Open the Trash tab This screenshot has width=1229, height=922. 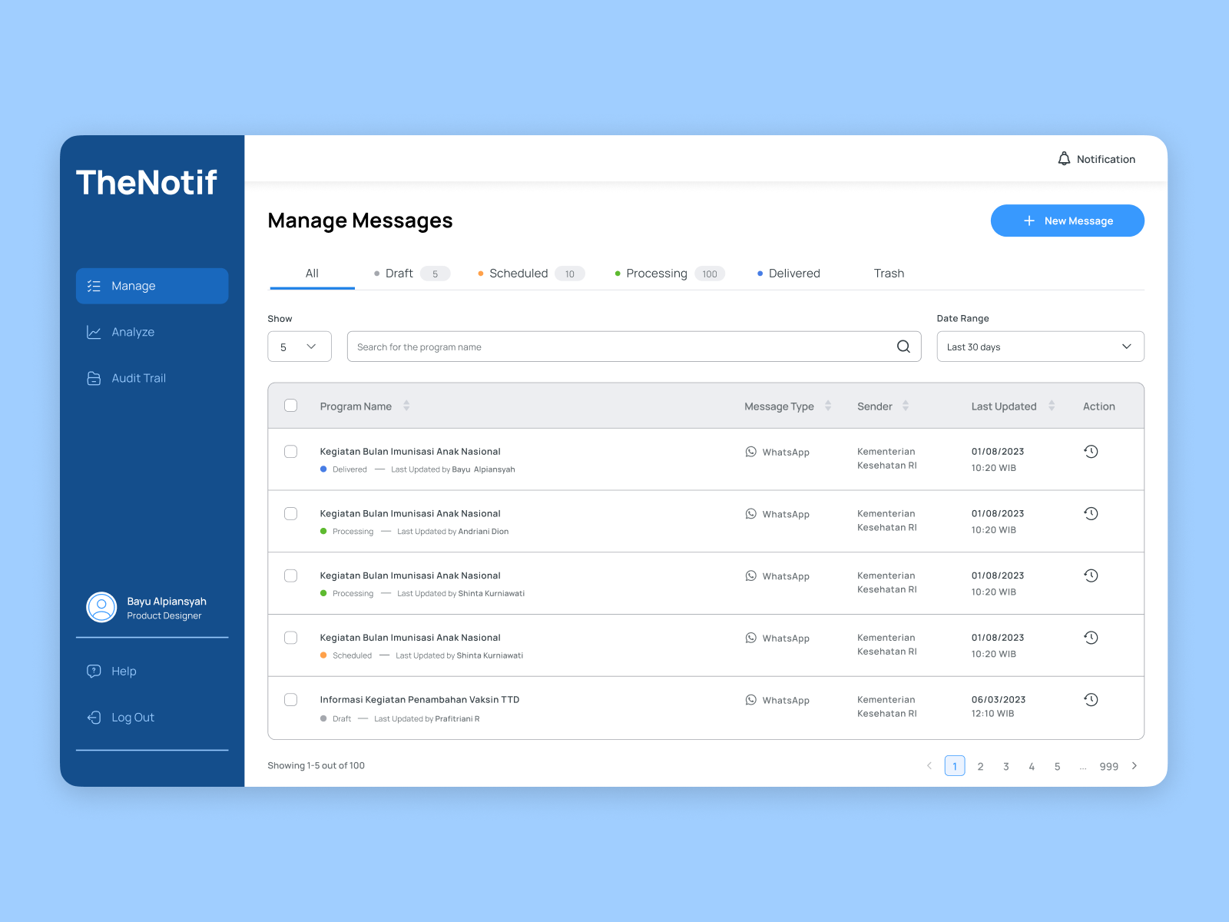point(889,274)
